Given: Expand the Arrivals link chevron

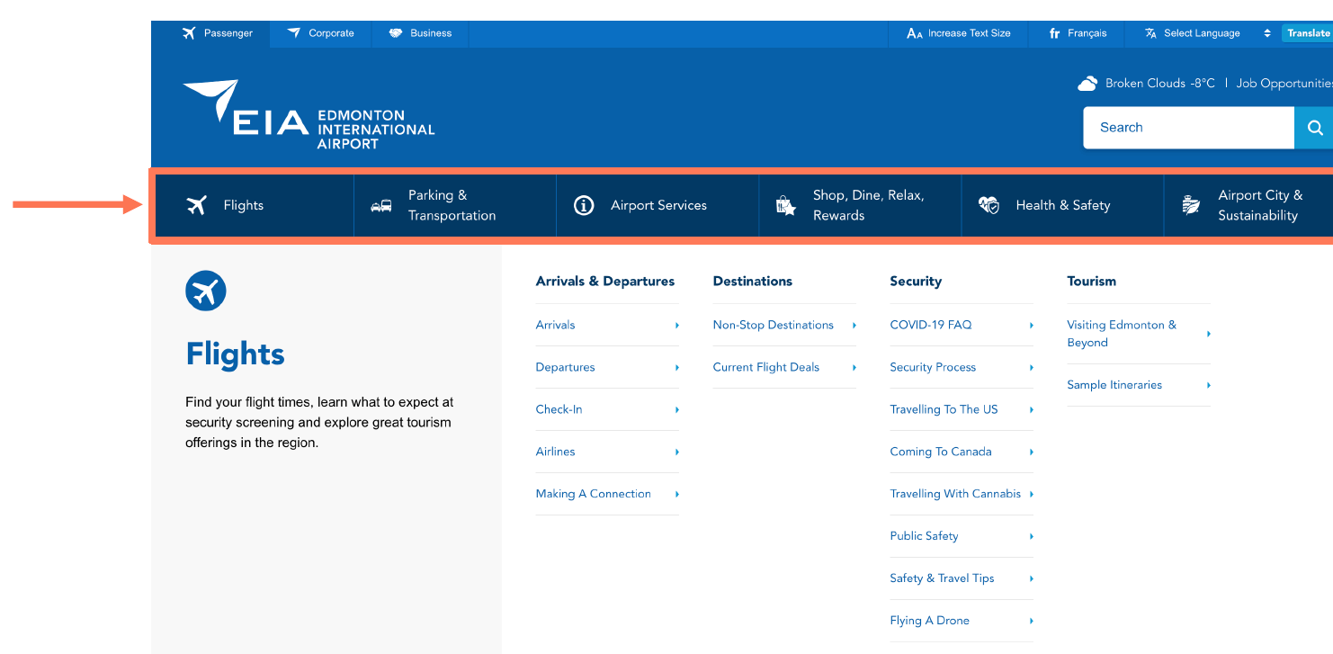Looking at the screenshot, I should 676,325.
